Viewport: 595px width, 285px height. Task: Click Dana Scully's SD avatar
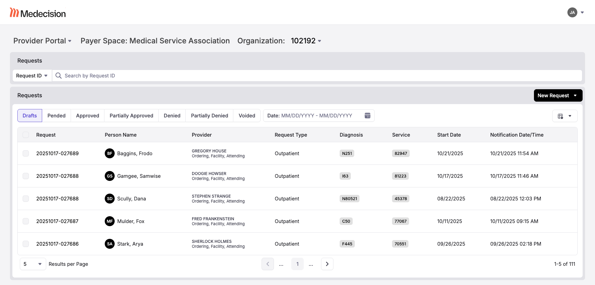[x=110, y=199]
